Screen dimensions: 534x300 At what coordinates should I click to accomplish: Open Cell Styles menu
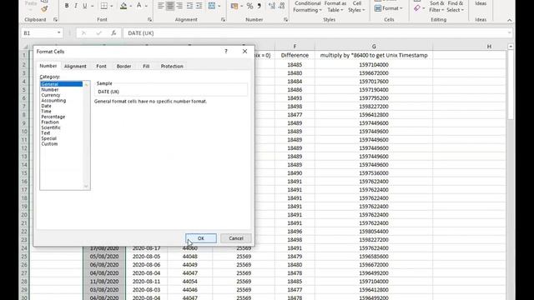tap(356, 7)
